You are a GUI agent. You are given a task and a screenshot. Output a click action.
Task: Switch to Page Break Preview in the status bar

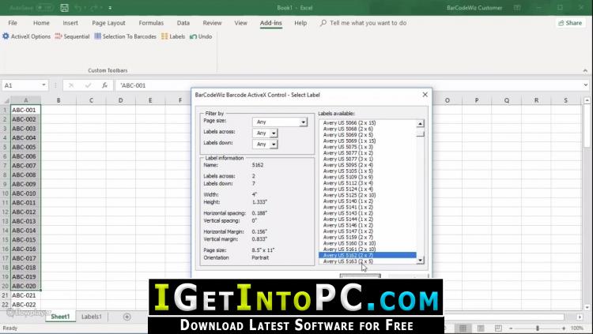click(498, 328)
